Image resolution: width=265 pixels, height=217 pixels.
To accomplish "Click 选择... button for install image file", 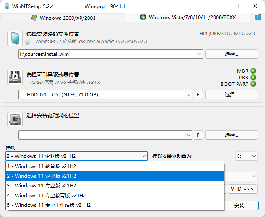I will pyautogui.click(x=231, y=54).
